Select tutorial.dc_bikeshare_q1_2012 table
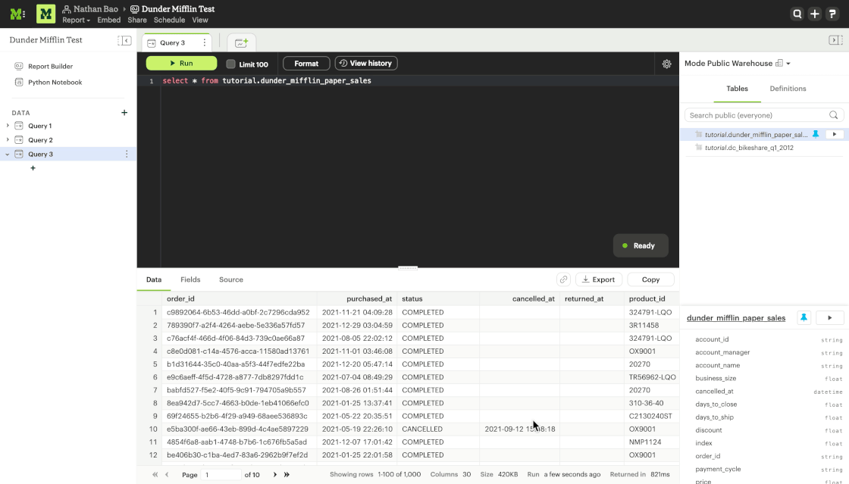The height and width of the screenshot is (484, 849). click(x=749, y=148)
